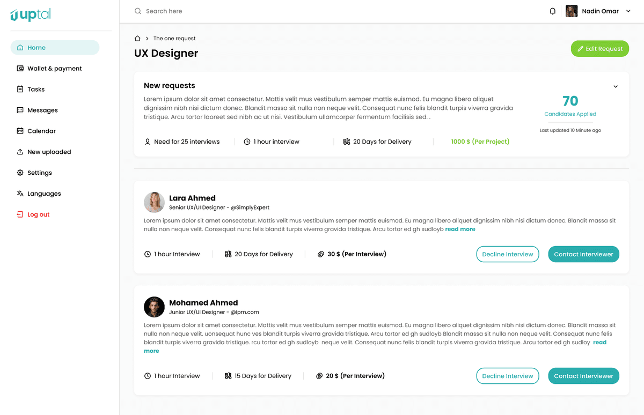The width and height of the screenshot is (644, 415).
Task: Open Settings from the sidebar
Action: click(40, 173)
